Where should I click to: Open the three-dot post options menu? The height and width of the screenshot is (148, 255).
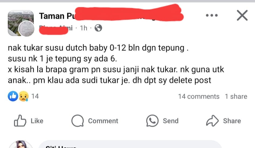click(212, 15)
